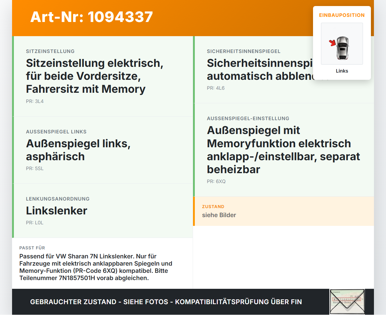This screenshot has height=315, width=386.
Task: Click the SITZEINSTELLUNG section label
Action: point(50,51)
